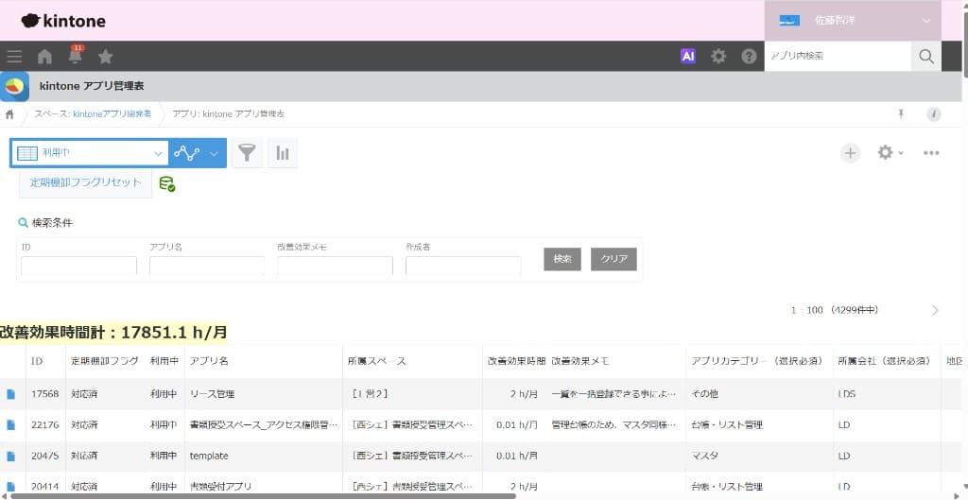
Task: Select ID cell 22176
Action: [45, 424]
